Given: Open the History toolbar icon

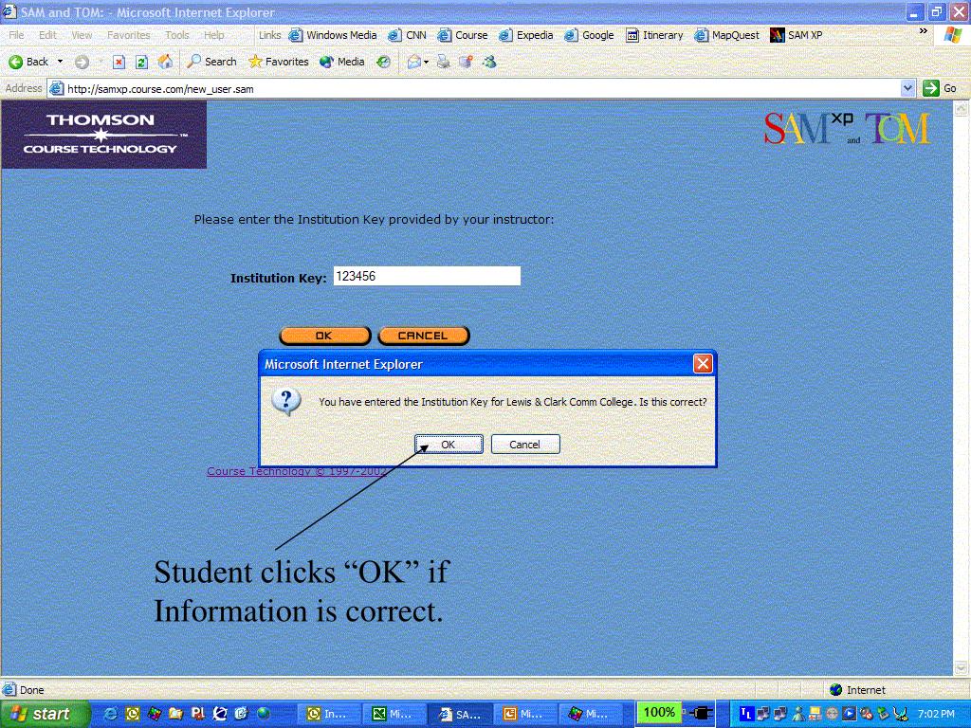Looking at the screenshot, I should pyautogui.click(x=383, y=62).
